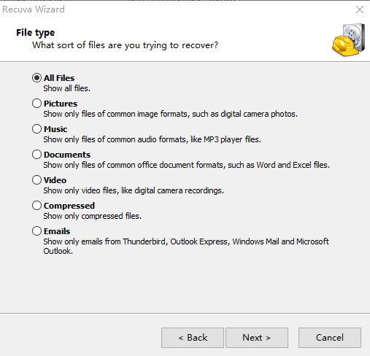Click the Emails description text
The width and height of the screenshot is (370, 356).
pos(186,246)
